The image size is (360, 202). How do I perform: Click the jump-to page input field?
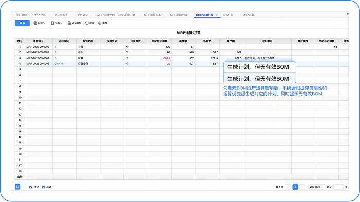[338, 187]
